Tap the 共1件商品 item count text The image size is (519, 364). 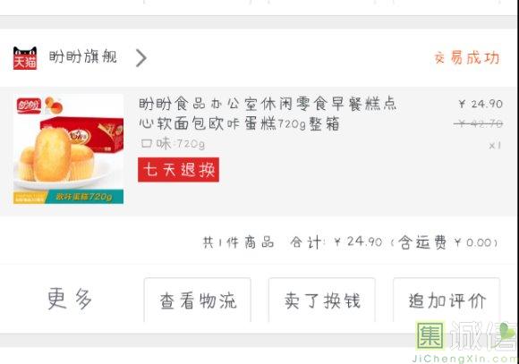coord(238,242)
